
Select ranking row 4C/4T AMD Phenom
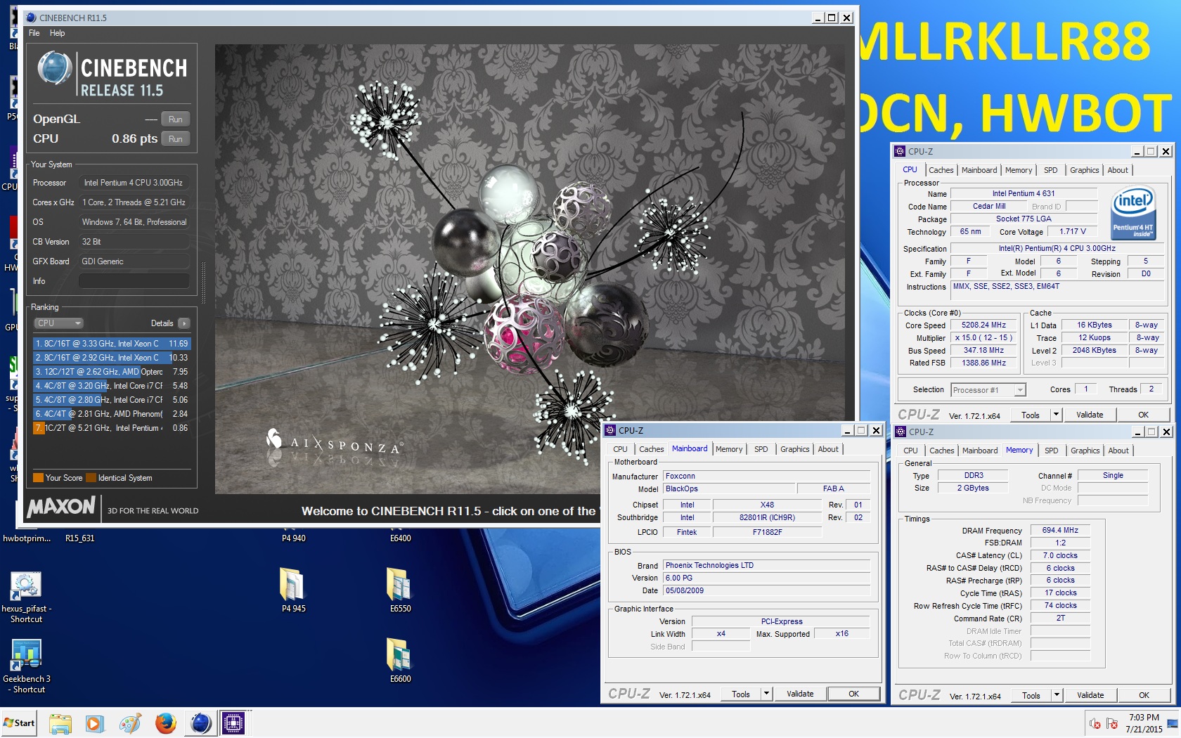[x=112, y=414]
